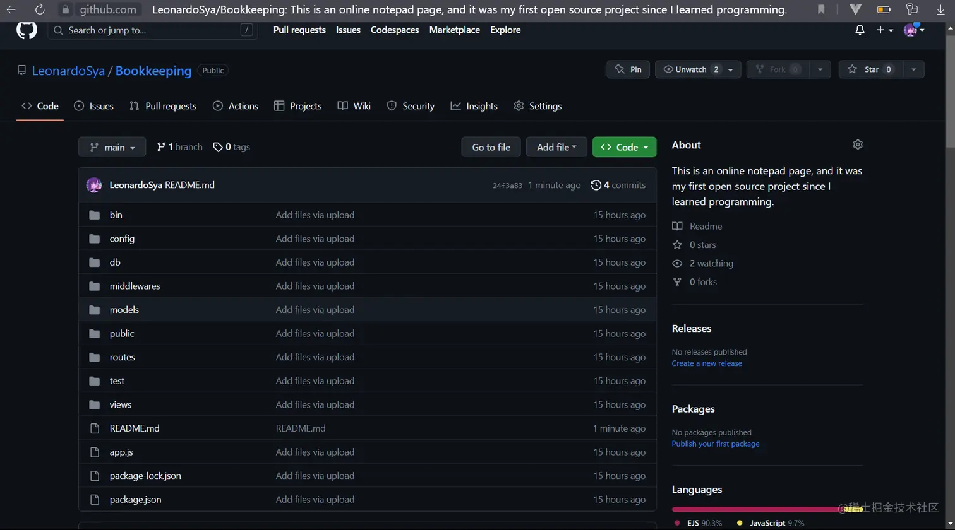Unwatch the repository

tap(698, 69)
